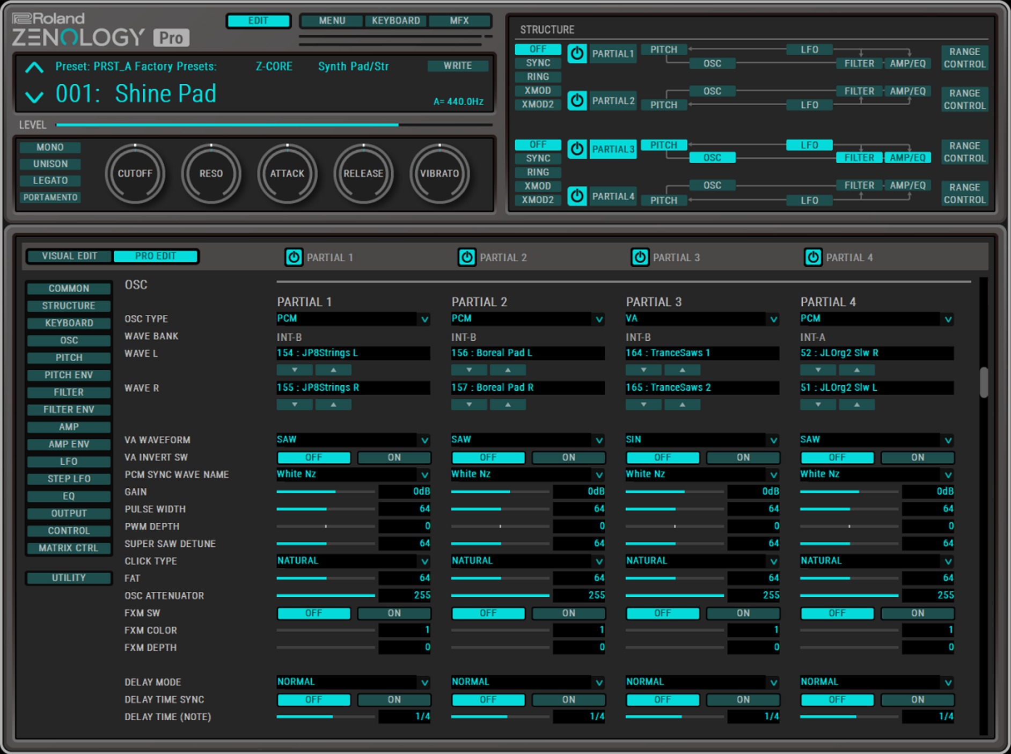Enable MONO mode
The width and height of the screenshot is (1011, 754).
50,147
